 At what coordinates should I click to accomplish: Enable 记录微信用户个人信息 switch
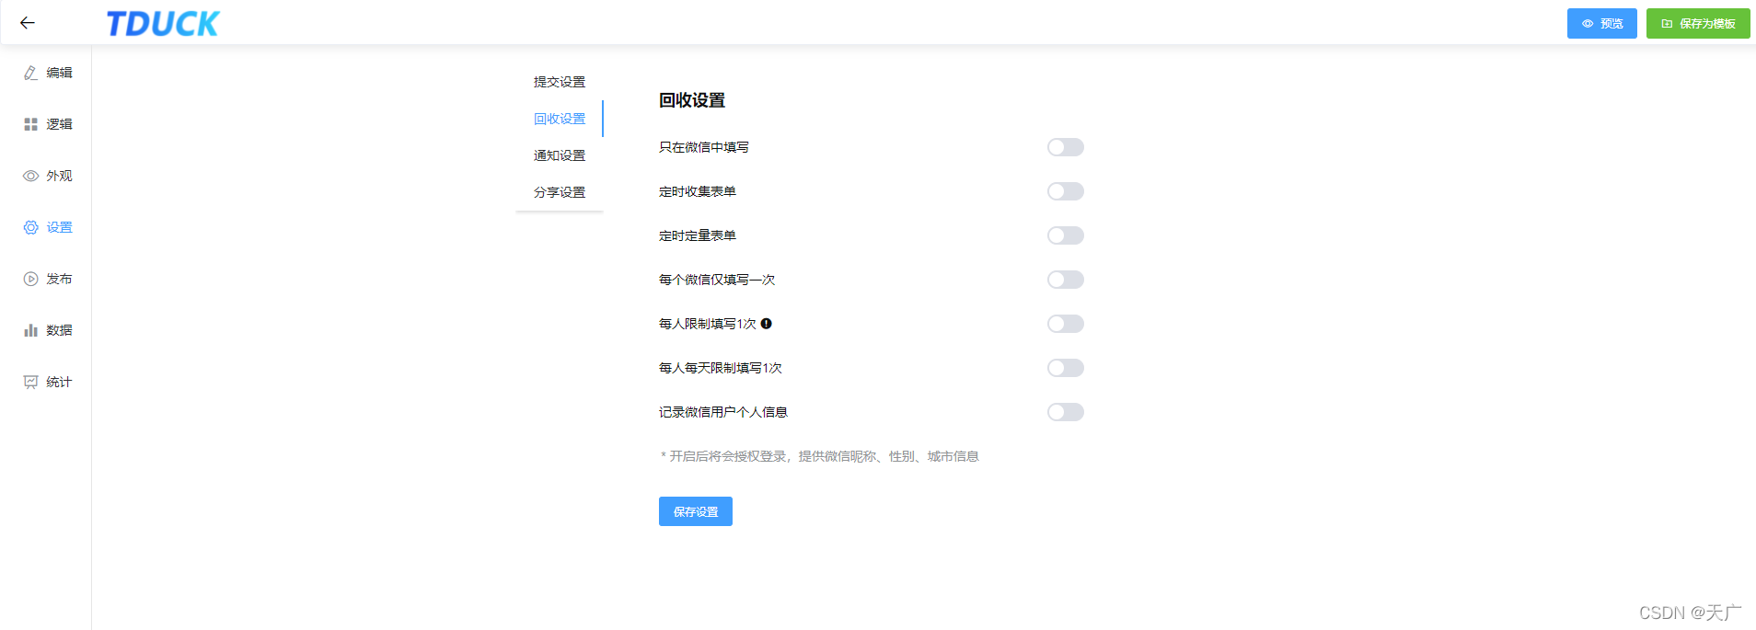point(1065,412)
